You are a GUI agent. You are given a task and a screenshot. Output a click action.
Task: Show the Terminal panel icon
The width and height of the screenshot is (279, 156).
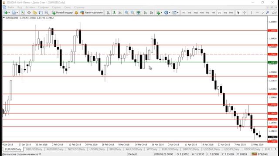point(41,13)
